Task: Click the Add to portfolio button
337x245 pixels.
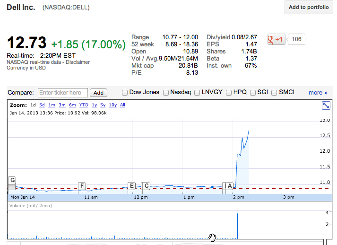Action: (309, 7)
